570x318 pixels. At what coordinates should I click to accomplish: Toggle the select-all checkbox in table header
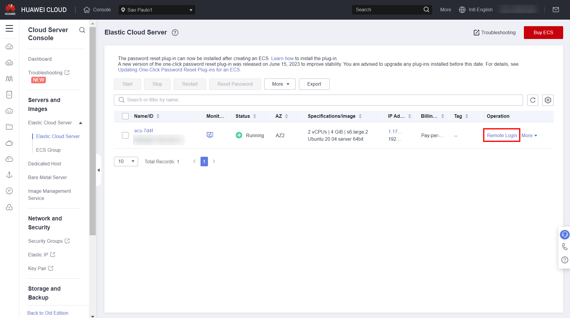[x=125, y=116]
